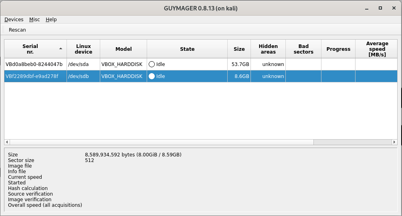
Task: Click the sort arrow in Serial nr. header
Action: pos(61,48)
